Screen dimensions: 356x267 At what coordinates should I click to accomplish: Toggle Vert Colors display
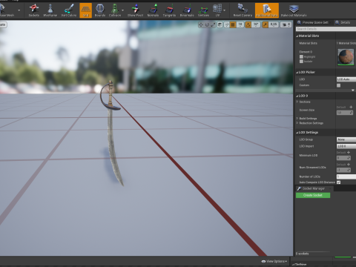[69, 10]
